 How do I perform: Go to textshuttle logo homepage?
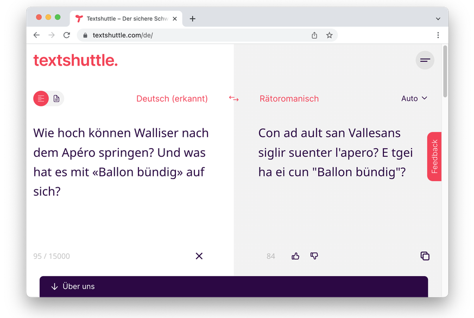pyautogui.click(x=75, y=60)
